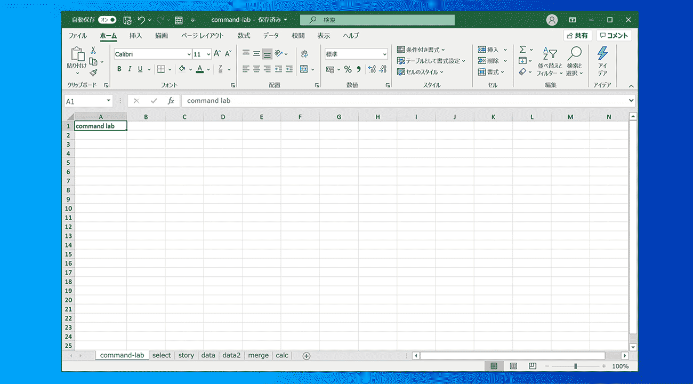This screenshot has height=384, width=693.
Task: Open the 標準 number format dropdown
Action: 385,54
